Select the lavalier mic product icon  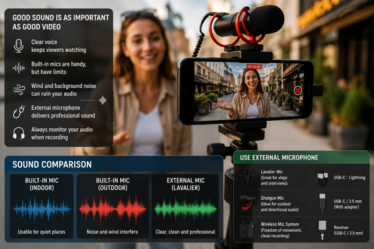click(x=247, y=177)
